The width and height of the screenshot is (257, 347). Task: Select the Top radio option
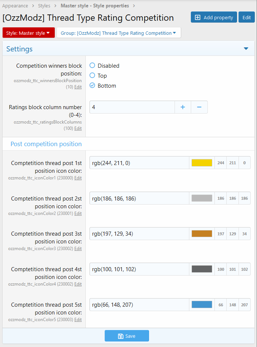(x=92, y=75)
